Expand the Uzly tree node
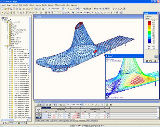The image size is (160, 127). coord(8,24)
